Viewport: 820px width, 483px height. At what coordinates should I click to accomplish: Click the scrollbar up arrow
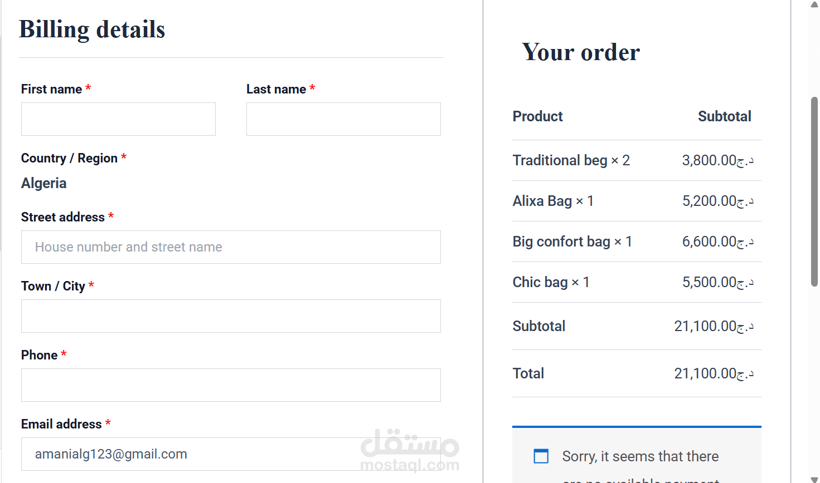(814, 4)
